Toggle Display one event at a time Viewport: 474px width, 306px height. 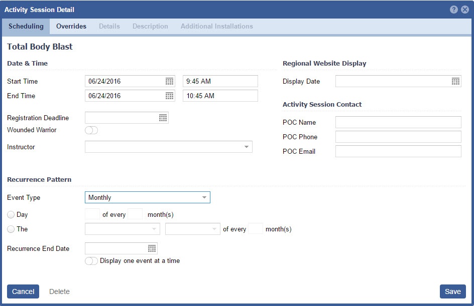[x=91, y=261]
